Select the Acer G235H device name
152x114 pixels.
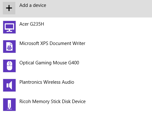tap(32, 24)
